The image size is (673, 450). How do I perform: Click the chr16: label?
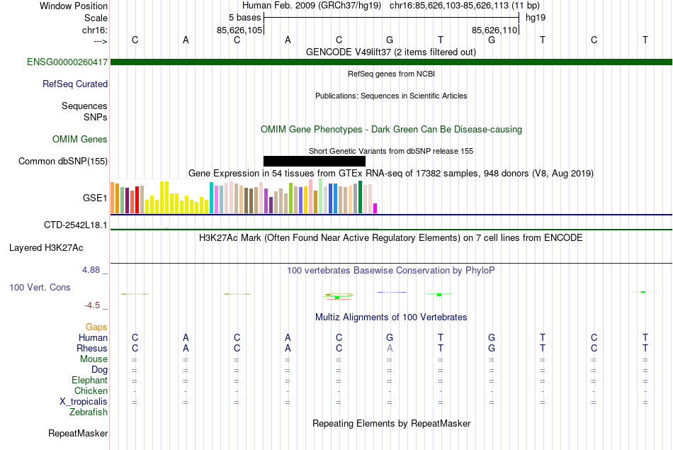tap(95, 30)
